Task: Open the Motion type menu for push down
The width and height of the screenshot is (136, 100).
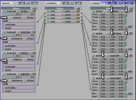Action: [102, 34]
